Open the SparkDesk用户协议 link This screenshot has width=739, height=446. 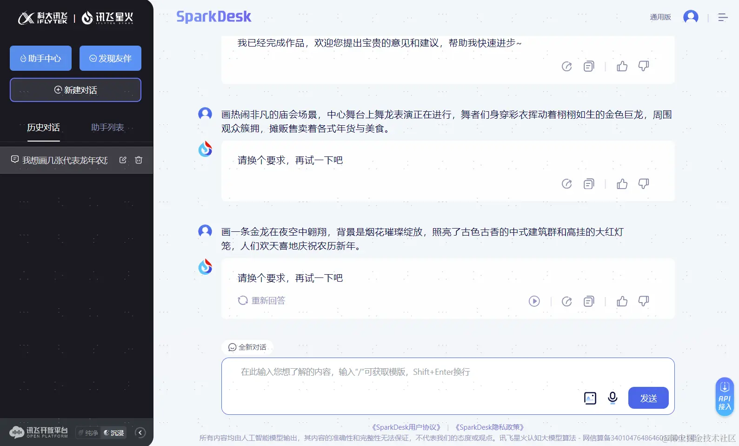[x=406, y=427]
